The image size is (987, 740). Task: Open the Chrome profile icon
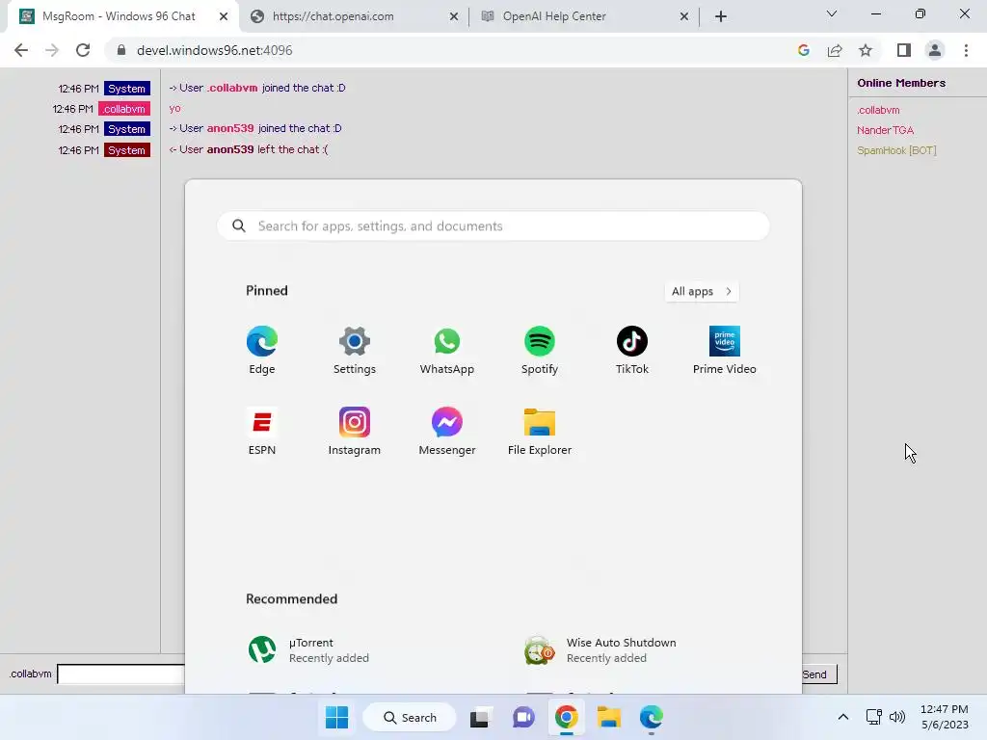[935, 50]
